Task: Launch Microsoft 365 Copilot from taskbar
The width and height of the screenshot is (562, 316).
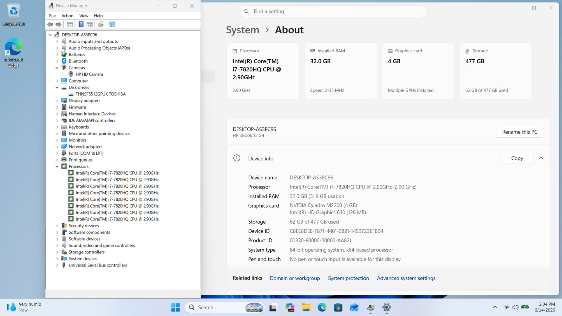Action: 290,308
